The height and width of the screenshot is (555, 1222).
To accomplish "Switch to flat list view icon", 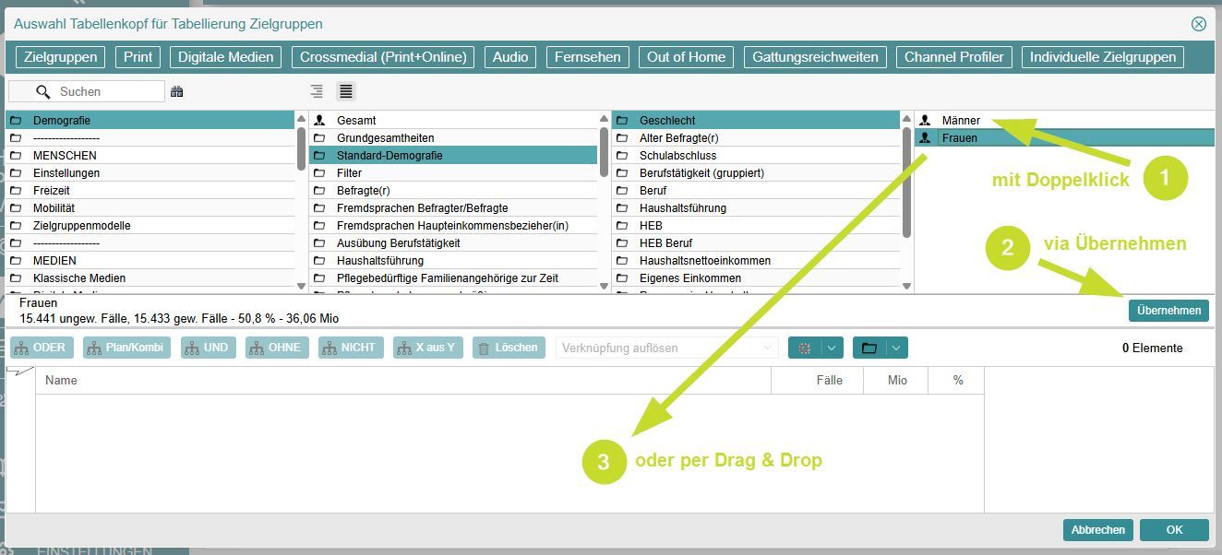I will (x=346, y=91).
